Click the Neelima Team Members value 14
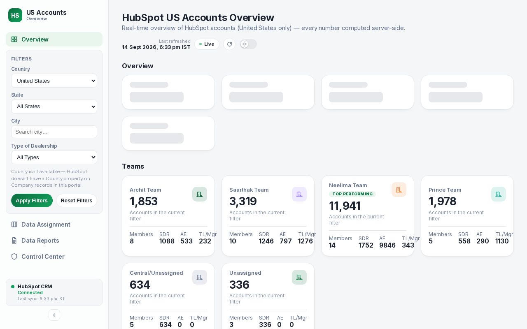 click(x=332, y=246)
